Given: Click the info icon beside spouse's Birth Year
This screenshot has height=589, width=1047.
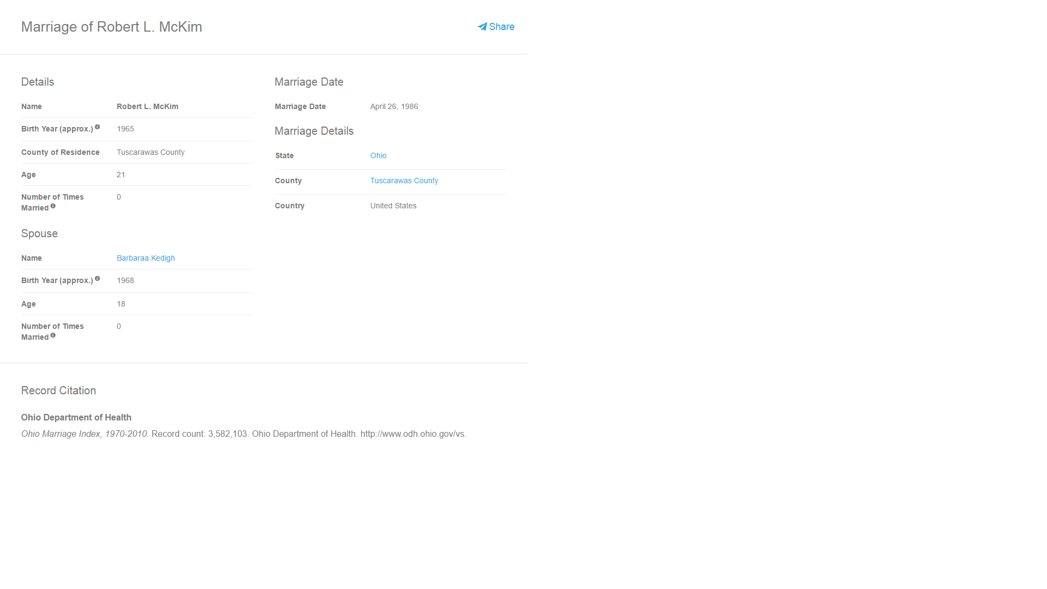Looking at the screenshot, I should point(97,279).
